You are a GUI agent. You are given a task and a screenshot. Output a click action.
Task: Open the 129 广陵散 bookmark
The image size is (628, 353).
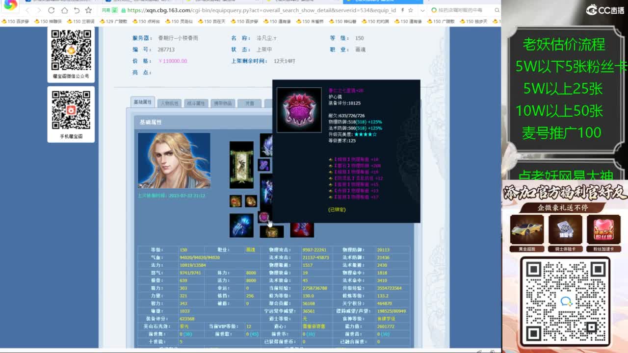[114, 22]
